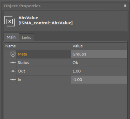Viewport: 130px width, 119px height.
Task: Click the Status slot connector icon
Action: pyautogui.click(x=13, y=62)
